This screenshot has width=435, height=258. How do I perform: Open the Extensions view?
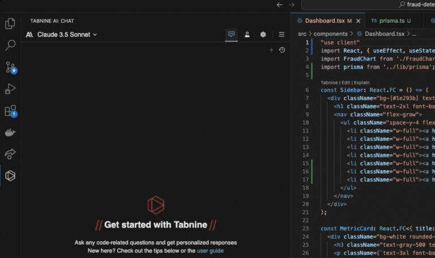tap(10, 111)
